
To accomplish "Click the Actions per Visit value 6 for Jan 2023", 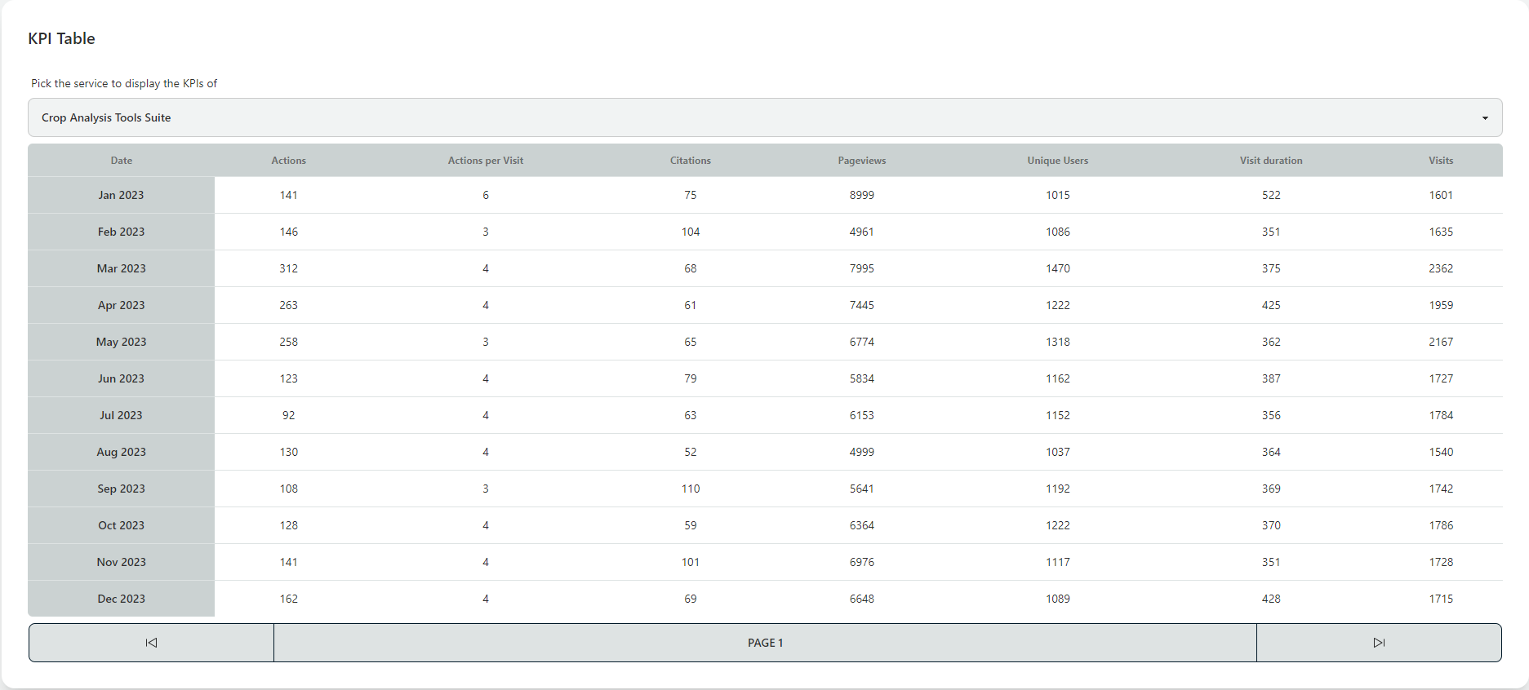I will point(486,195).
